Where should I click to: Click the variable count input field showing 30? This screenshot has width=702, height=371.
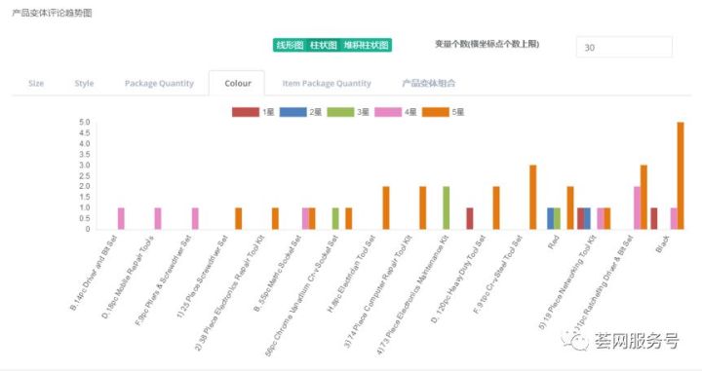pos(624,48)
